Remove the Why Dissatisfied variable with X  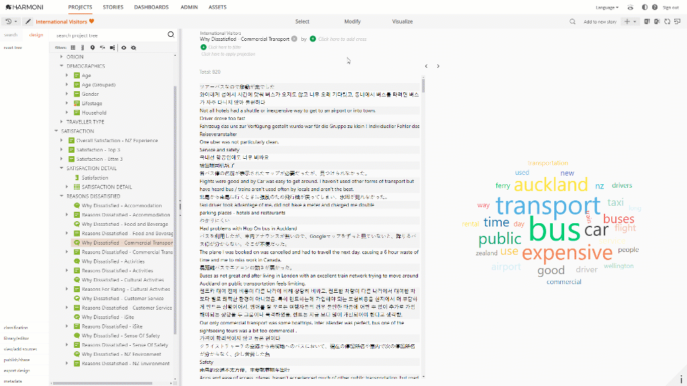(x=295, y=38)
